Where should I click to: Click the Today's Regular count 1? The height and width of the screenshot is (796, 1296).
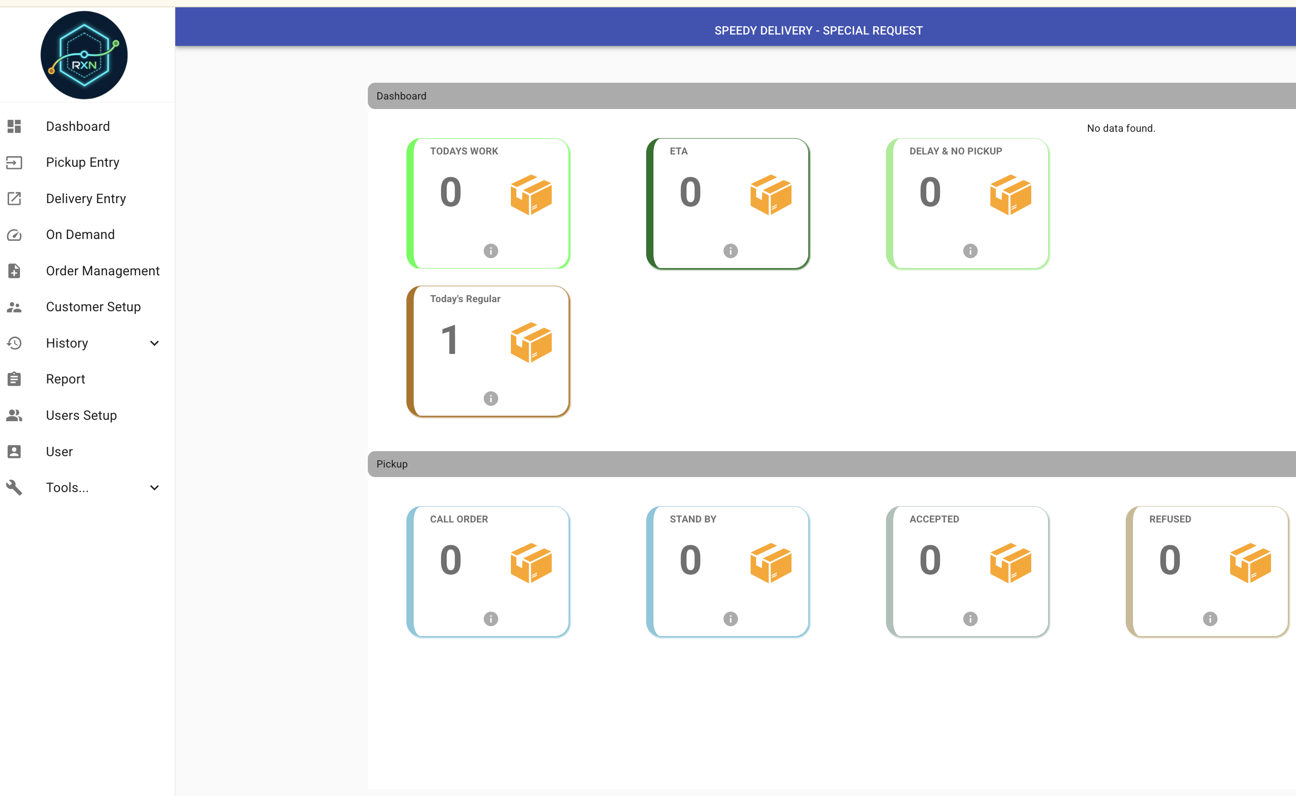[x=450, y=340]
